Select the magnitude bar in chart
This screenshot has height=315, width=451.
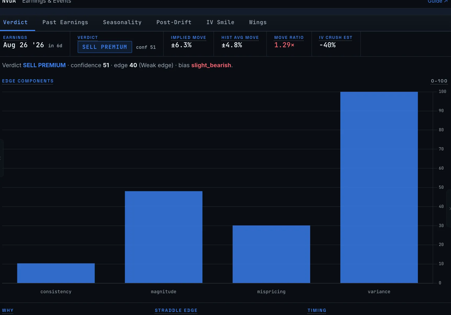coord(164,237)
